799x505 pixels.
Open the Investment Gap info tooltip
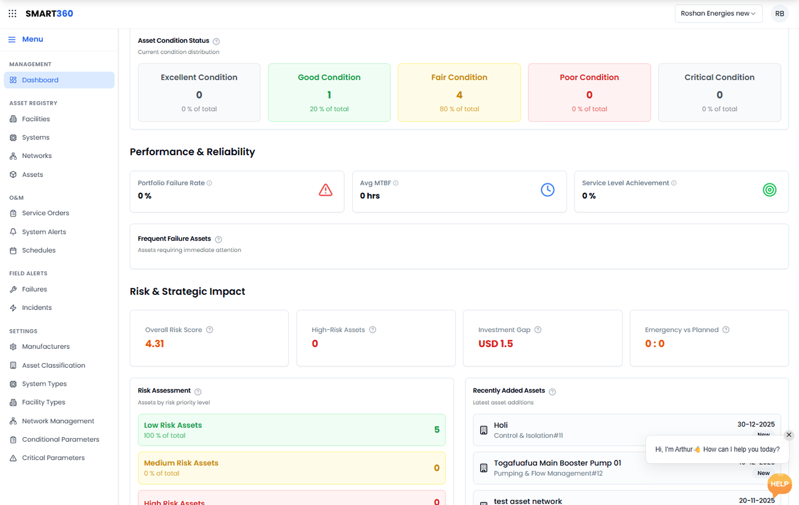(x=537, y=330)
